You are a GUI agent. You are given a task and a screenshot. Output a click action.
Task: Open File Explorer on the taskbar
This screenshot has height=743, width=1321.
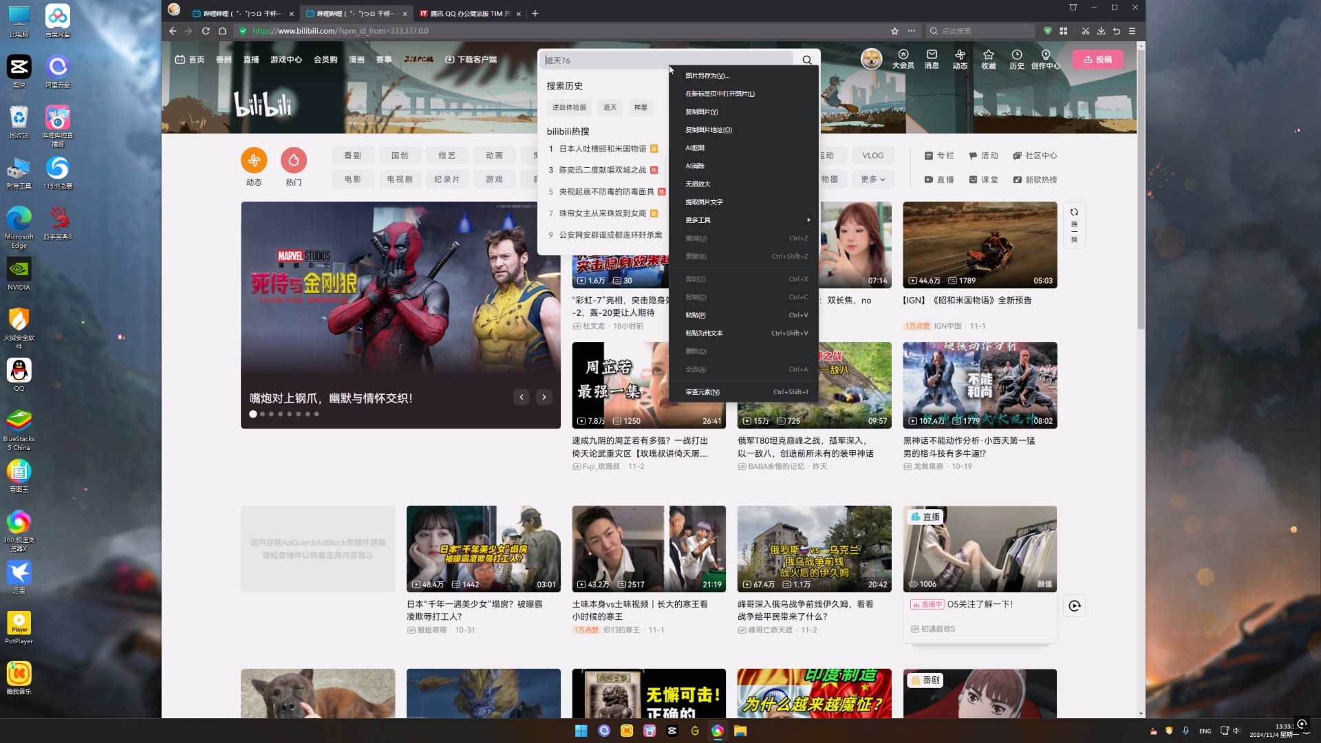740,731
